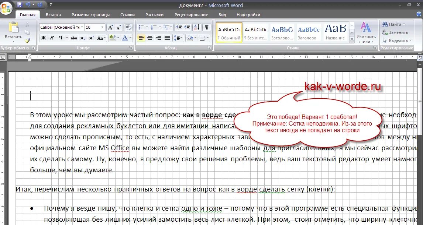The height and width of the screenshot is (225, 423).
Task: Click the vertical scrollbar thumb
Action: pyautogui.click(x=420, y=101)
